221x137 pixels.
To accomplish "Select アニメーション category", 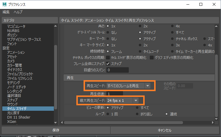I will point(16,52).
